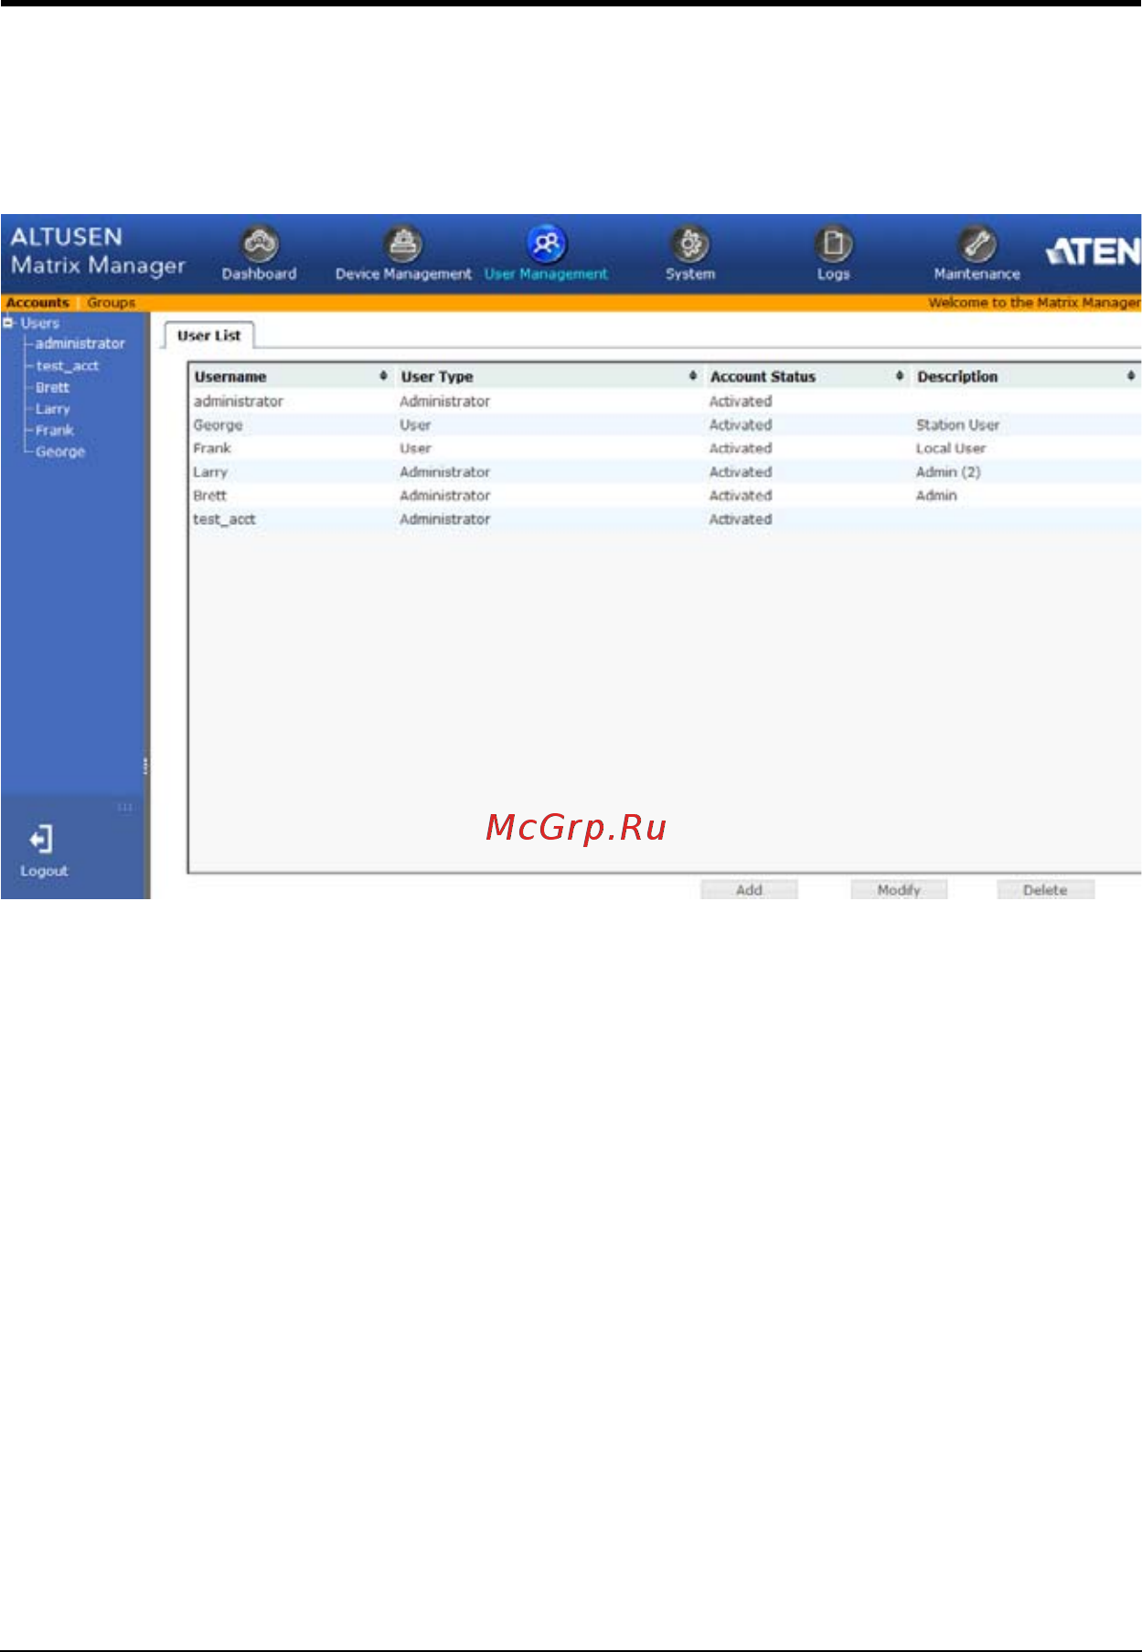Select Brett in the Users tree
Screen dimensions: 1142x1652
pos(52,388)
